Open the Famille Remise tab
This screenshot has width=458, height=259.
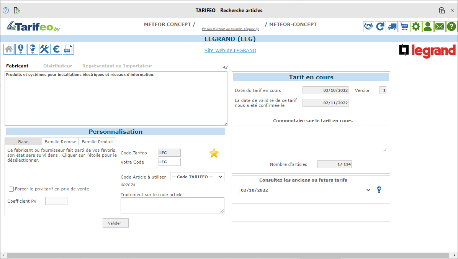[x=60, y=141]
